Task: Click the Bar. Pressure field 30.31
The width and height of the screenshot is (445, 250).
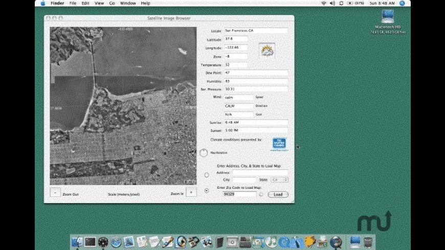Action: (256, 89)
